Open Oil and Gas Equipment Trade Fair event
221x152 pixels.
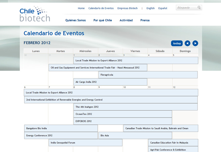[x=98, y=67]
